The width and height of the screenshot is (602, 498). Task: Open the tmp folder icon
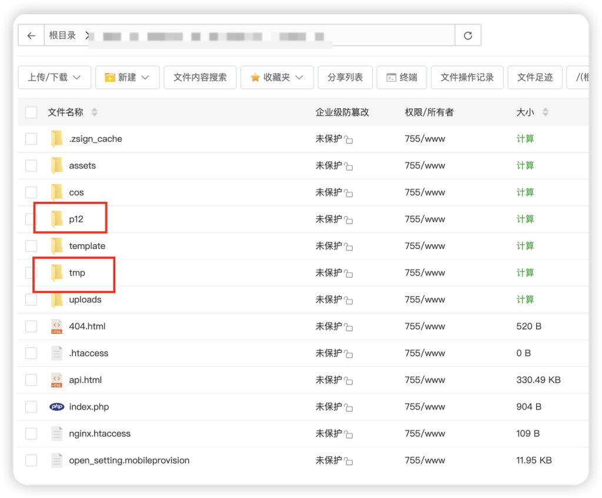[58, 272]
